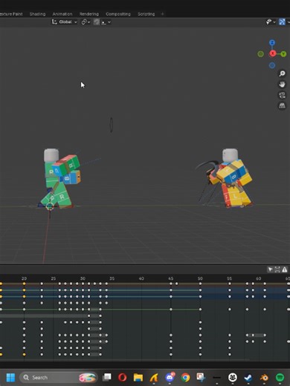Toggle the snap magnet button
Image resolution: width=290 pixels, height=386 pixels.
coord(97,22)
